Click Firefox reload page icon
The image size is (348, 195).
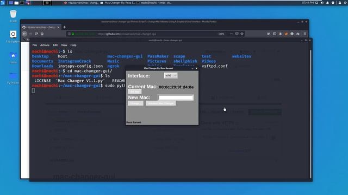tap(36, 34)
